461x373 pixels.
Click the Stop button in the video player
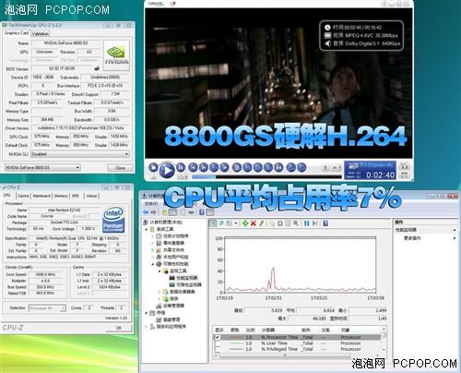(x=153, y=167)
